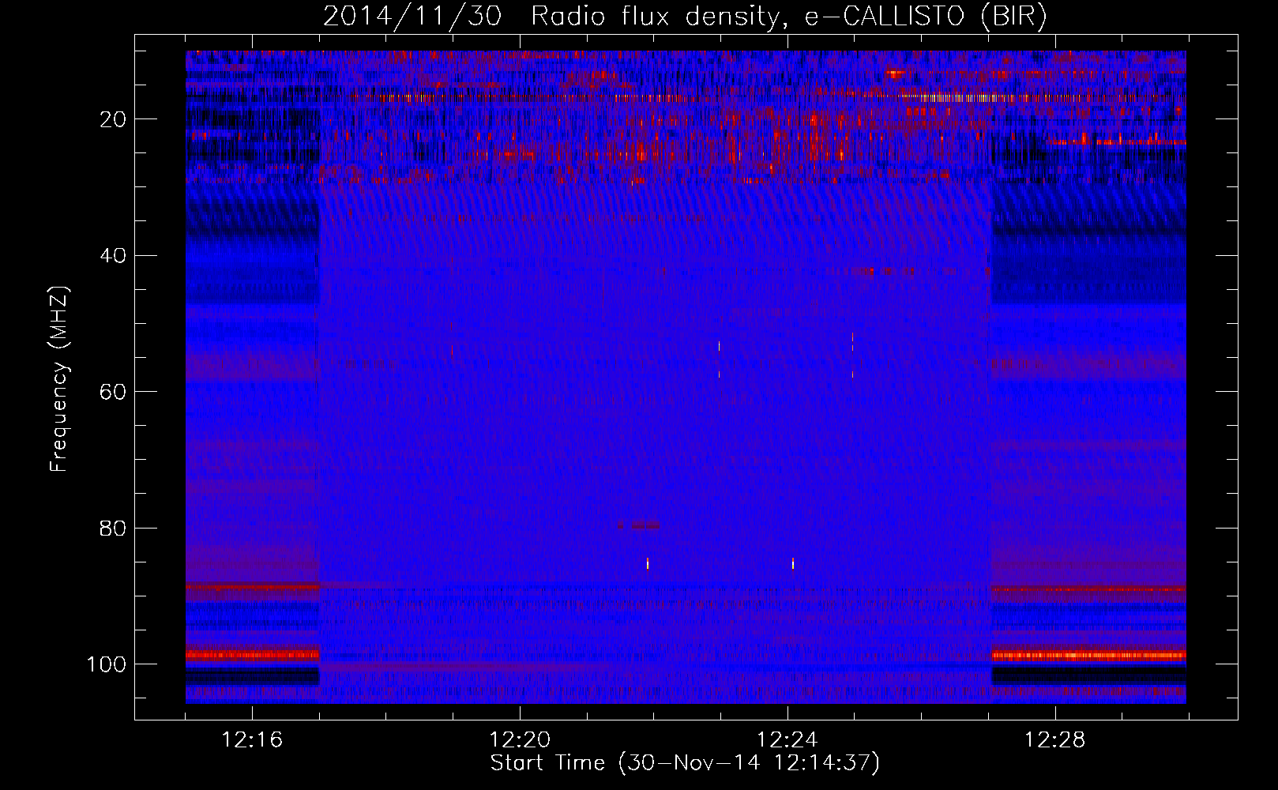Screen dimensions: 1278x790
Task: Click the 60 MHz frequency tick label
Action: point(113,393)
